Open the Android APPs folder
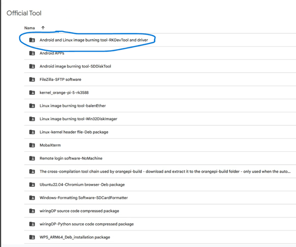 coord(52,53)
